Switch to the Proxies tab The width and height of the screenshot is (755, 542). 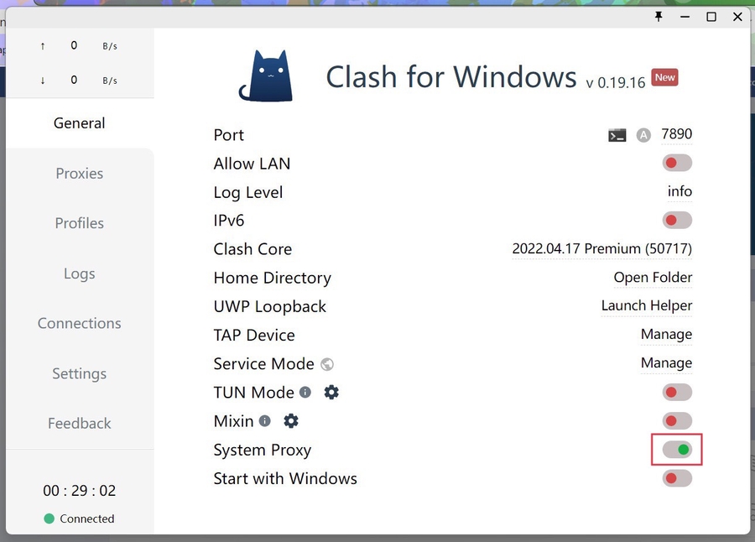click(x=80, y=174)
